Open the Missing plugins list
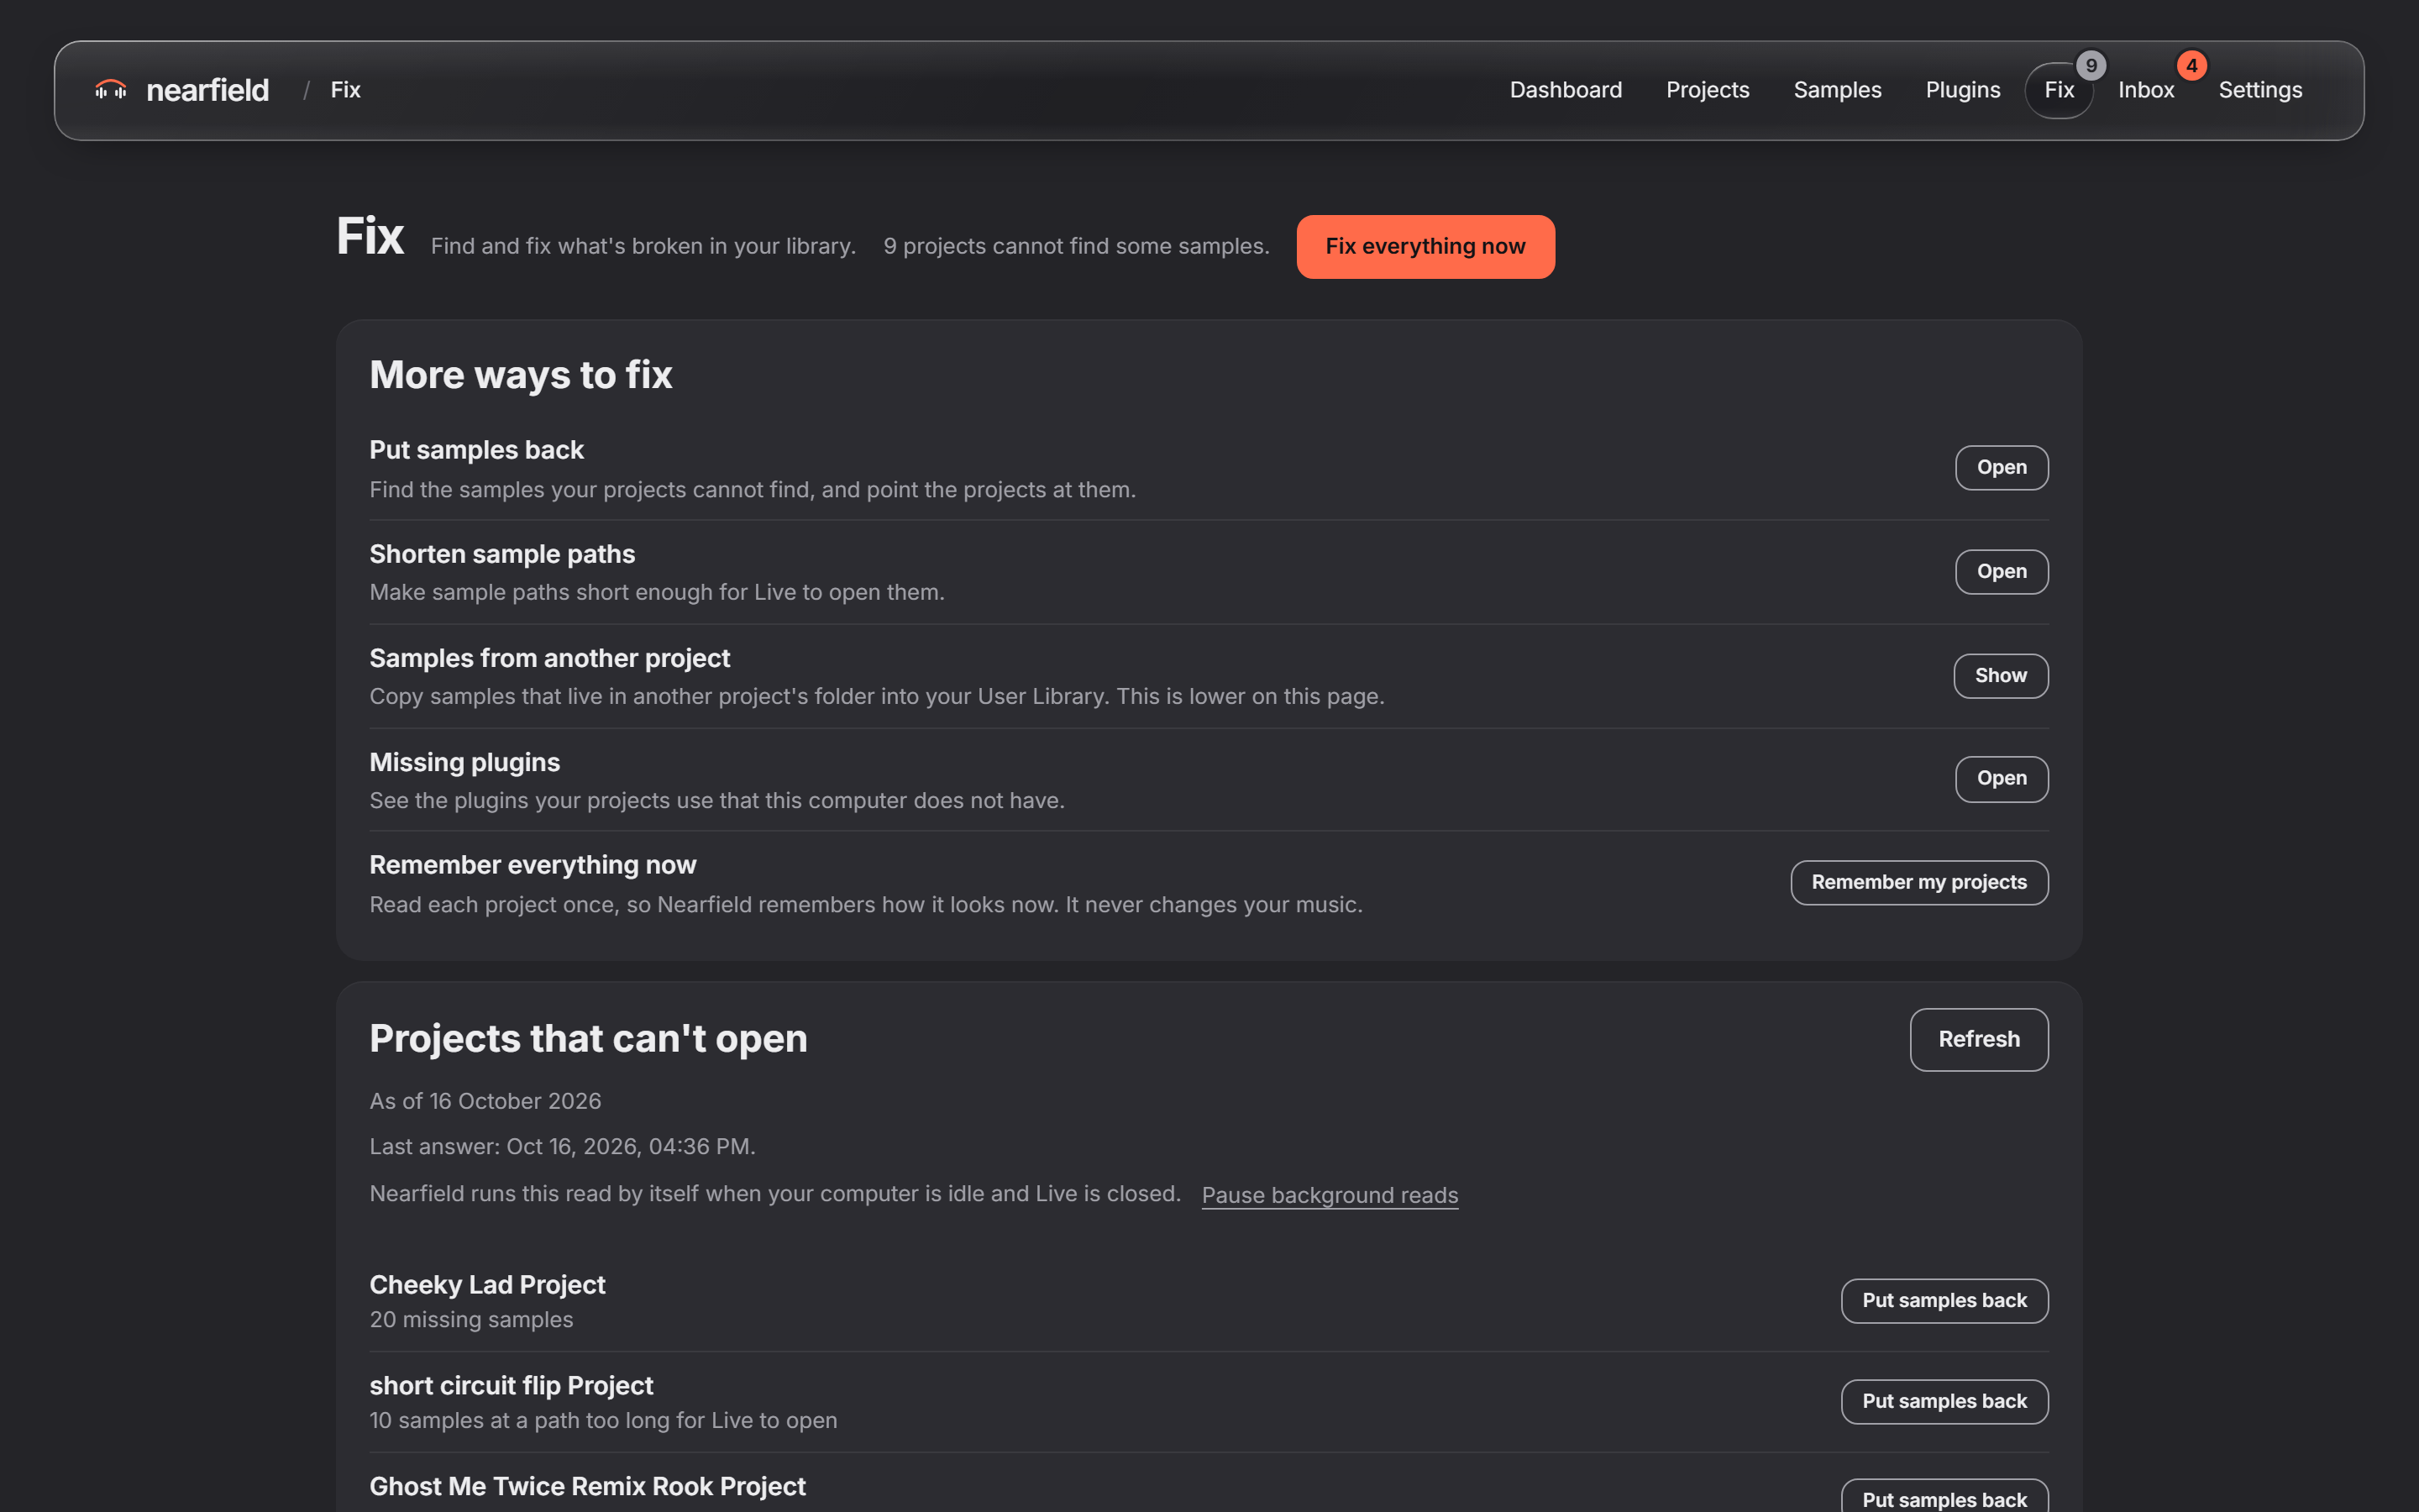Viewport: 2419px width, 1512px height. (x=2002, y=779)
